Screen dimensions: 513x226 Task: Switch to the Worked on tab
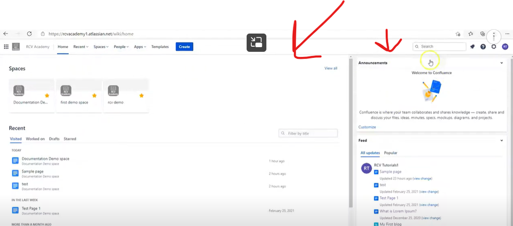35,139
